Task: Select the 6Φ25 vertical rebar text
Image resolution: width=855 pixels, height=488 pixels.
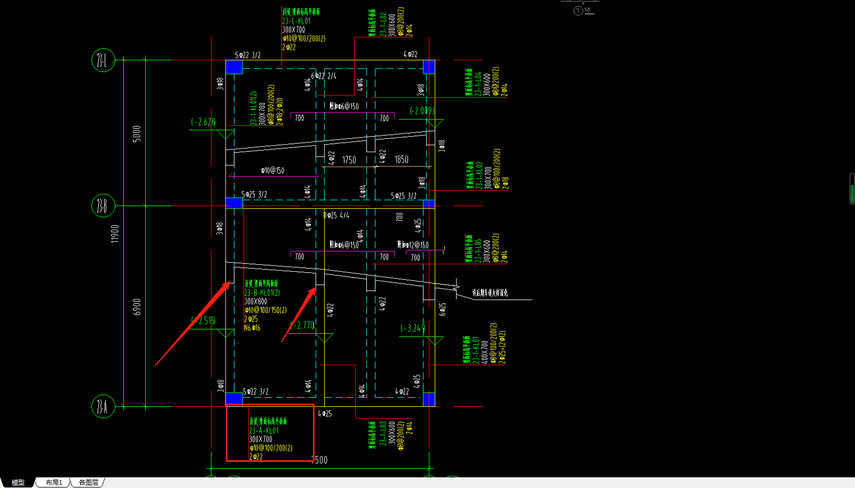Action: pyautogui.click(x=442, y=309)
